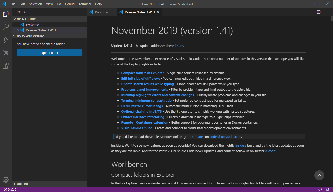Image resolution: width=333 pixels, height=192 pixels.
Task: Open the Source Control view icon
Action: pos(6,39)
